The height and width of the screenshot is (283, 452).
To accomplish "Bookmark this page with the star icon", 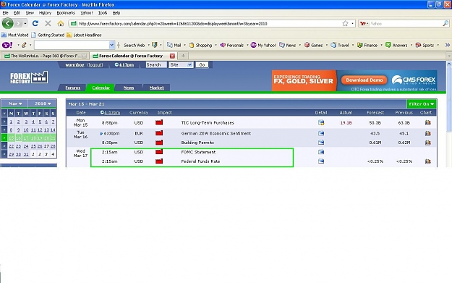I will pyautogui.click(x=346, y=23).
